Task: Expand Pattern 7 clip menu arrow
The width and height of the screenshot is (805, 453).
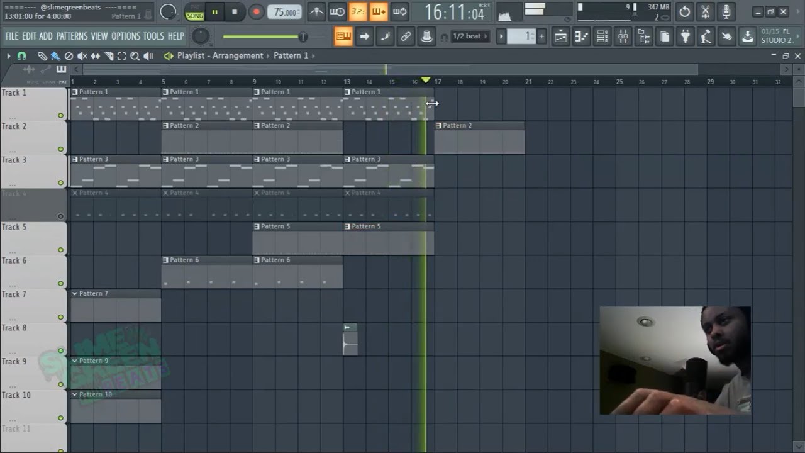Action: pyautogui.click(x=75, y=294)
